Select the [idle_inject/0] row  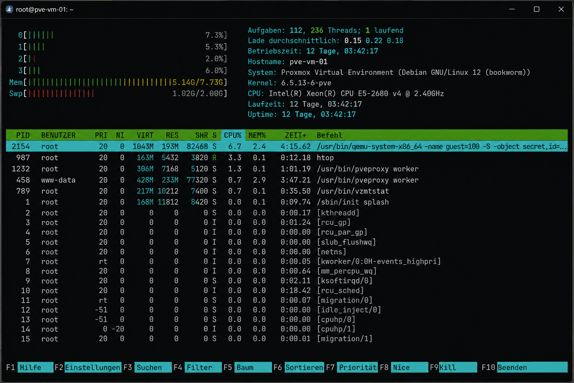[x=287, y=310]
